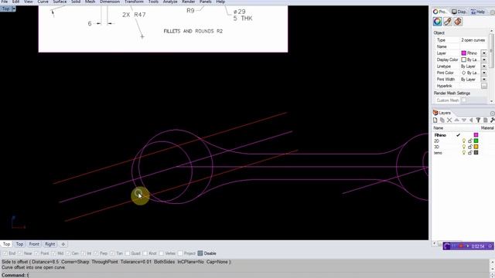Screen dimensions: 495x278
Task: Lock the 3D layer
Action: pyautogui.click(x=470, y=147)
